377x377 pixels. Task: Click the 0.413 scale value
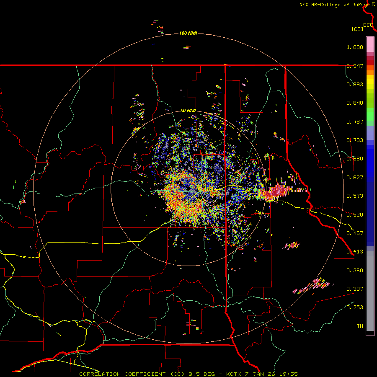[355, 252]
